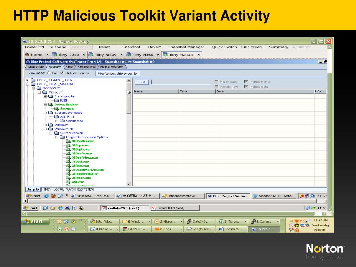
Task: Open the Applications tab
Action: point(86,67)
